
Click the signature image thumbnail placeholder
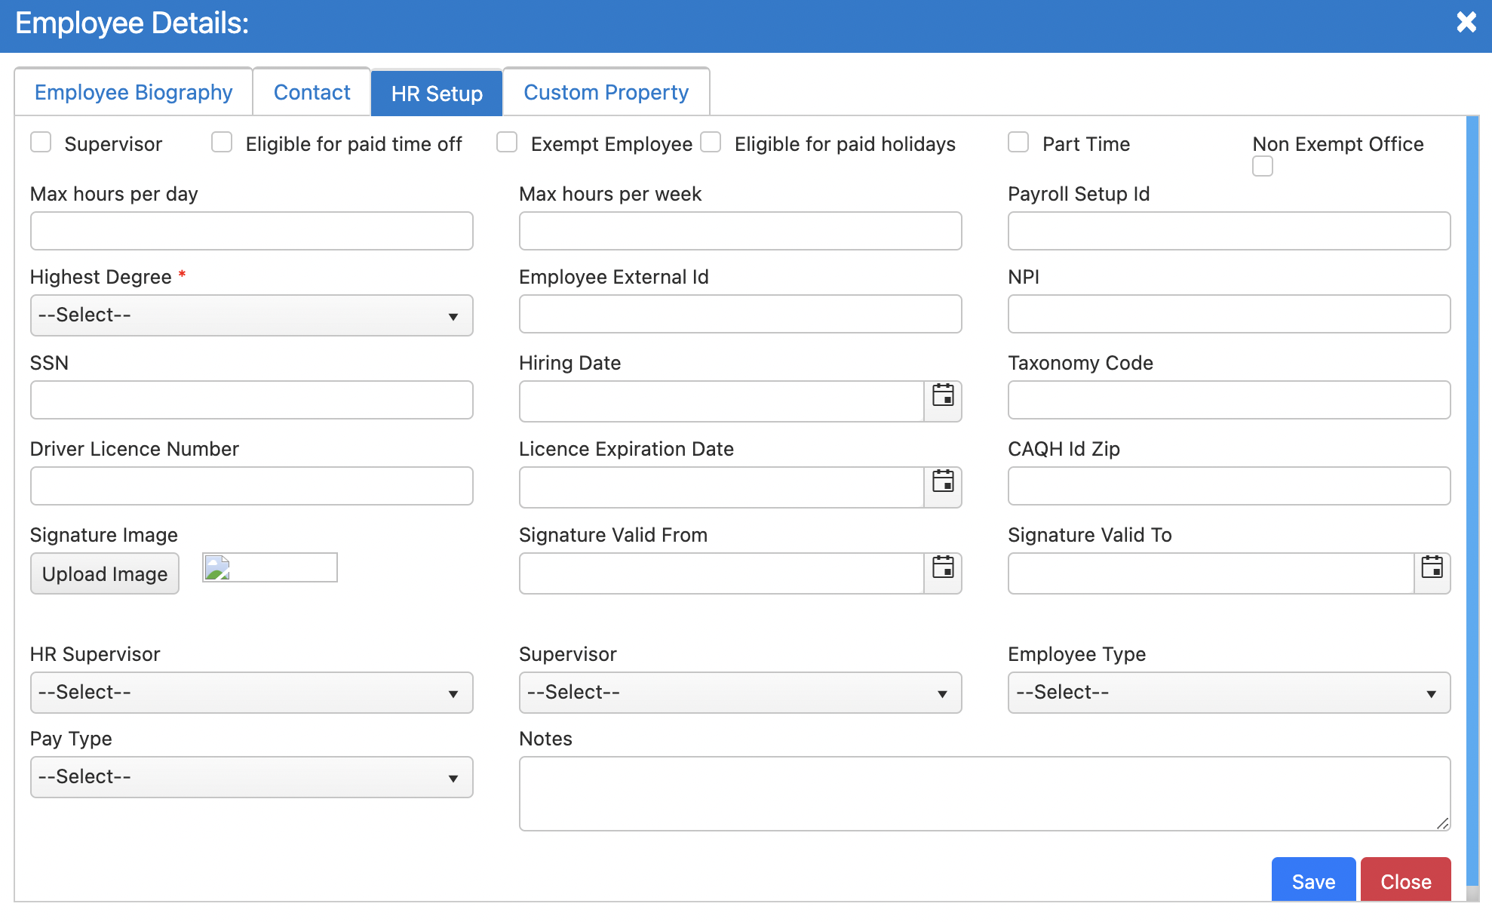(x=269, y=567)
